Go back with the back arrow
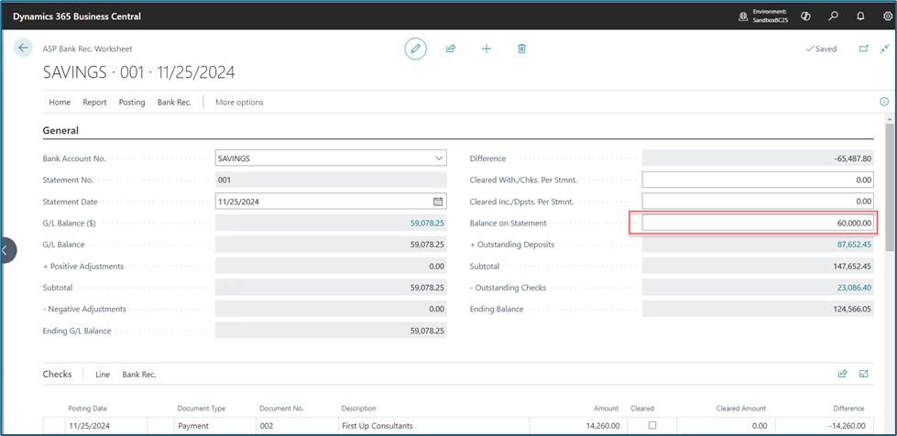This screenshot has height=436, width=897. coord(23,48)
